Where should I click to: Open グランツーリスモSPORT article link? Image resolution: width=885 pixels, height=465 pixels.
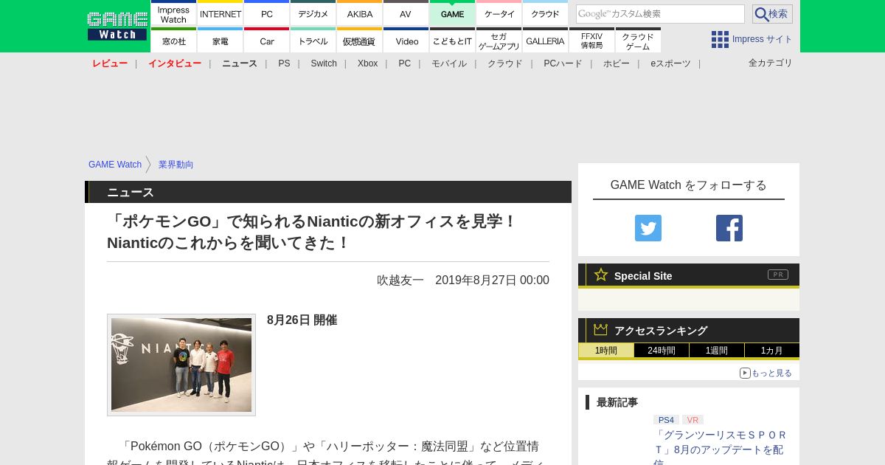click(x=721, y=448)
